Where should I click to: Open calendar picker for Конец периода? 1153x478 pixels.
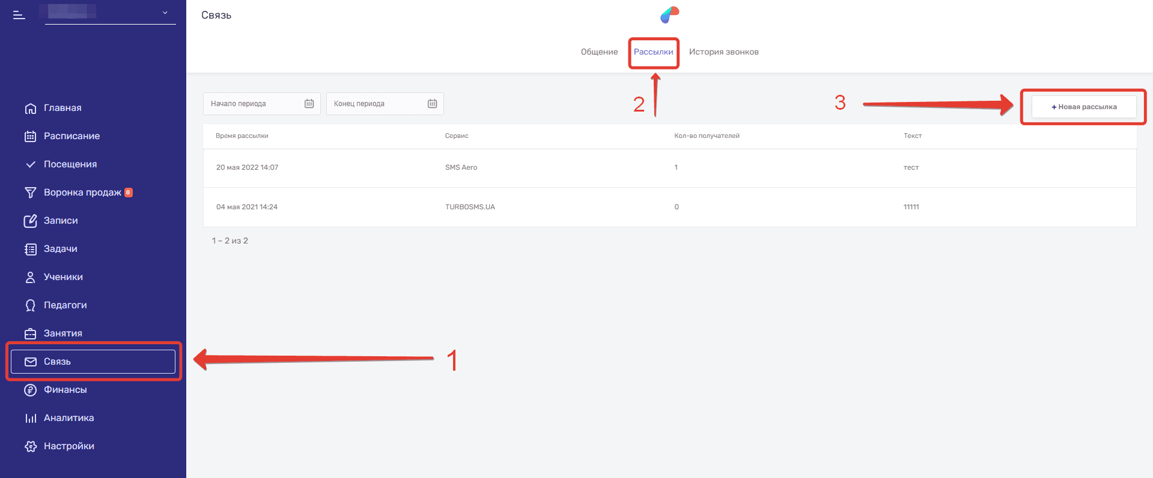tap(432, 104)
